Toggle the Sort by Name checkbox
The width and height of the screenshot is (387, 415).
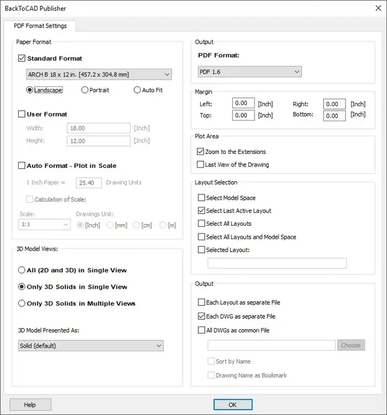coord(211,361)
